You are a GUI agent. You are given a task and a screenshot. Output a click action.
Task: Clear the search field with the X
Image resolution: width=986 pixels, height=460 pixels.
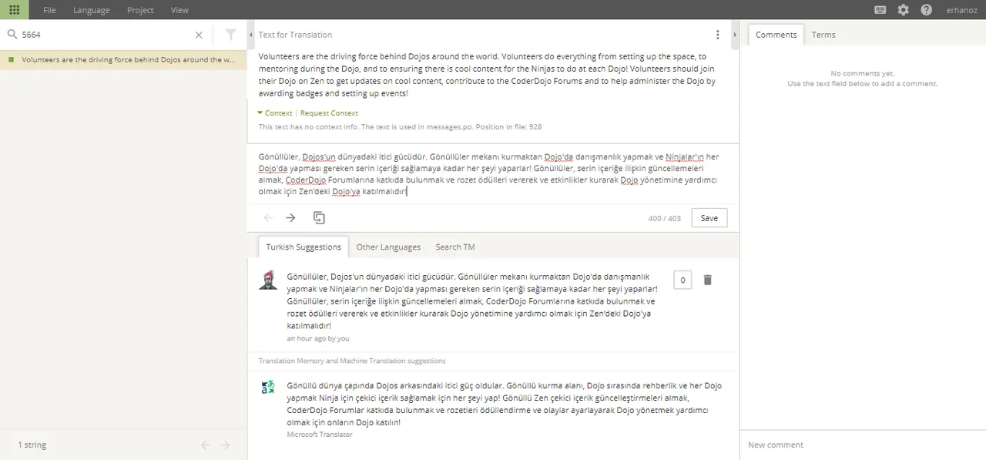pyautogui.click(x=199, y=35)
